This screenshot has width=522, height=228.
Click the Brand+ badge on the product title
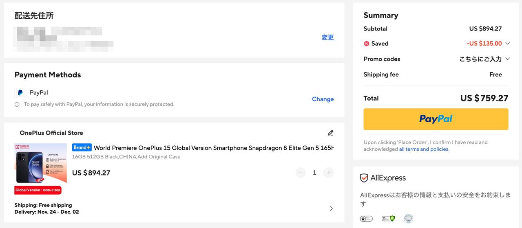tap(82, 147)
